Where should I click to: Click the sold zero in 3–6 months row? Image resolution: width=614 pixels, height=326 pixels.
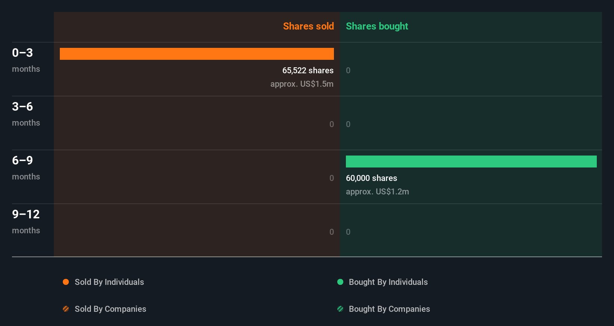coord(332,124)
